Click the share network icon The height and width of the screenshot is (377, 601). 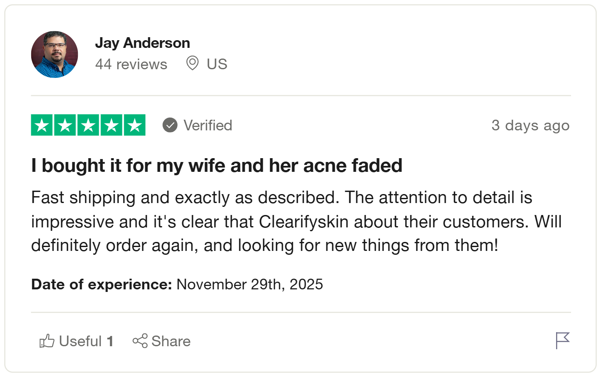click(x=140, y=341)
